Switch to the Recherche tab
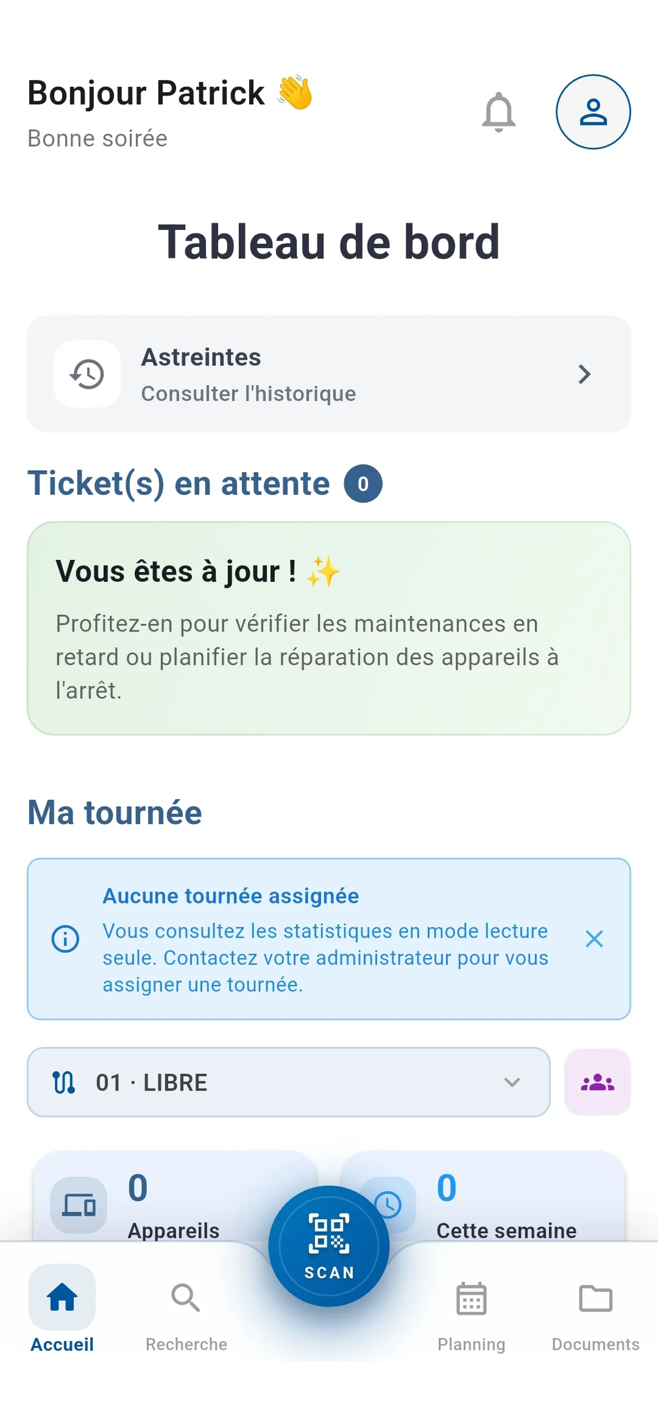 [186, 1310]
